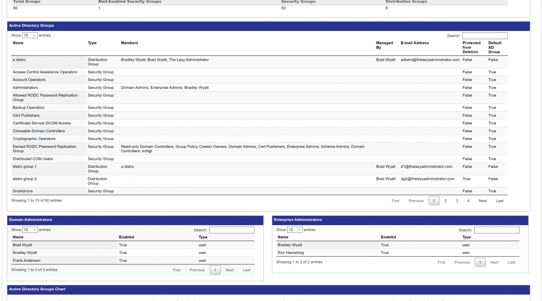542x301 pixels.
Task: Click adistro@thelazyadministrator.com email address
Action: (430, 60)
